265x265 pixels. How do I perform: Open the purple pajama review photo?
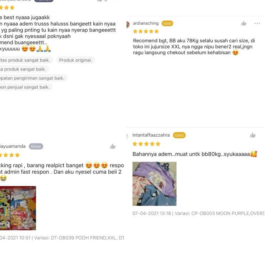click(x=154, y=184)
